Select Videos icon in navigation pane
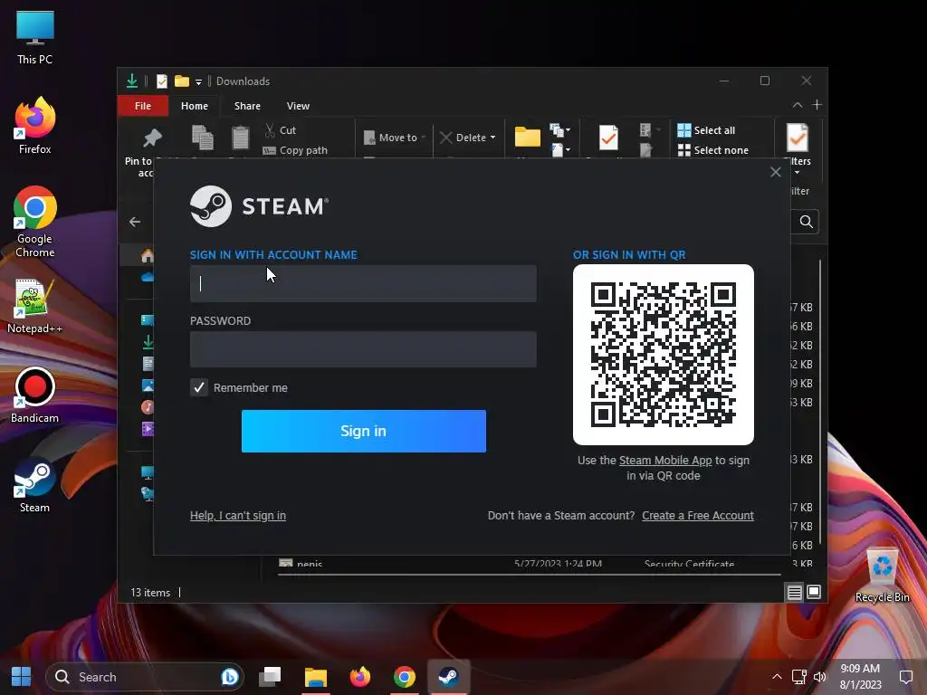Screen dimensions: 927x695 tap(148, 428)
